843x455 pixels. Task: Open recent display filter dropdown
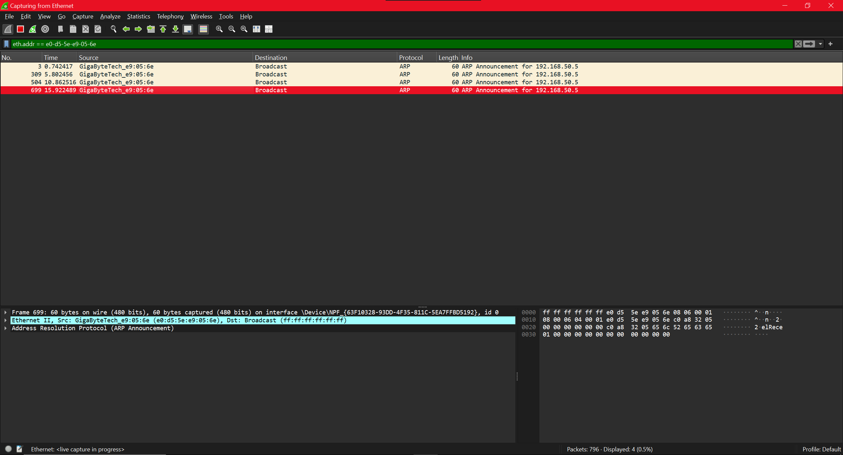(820, 44)
